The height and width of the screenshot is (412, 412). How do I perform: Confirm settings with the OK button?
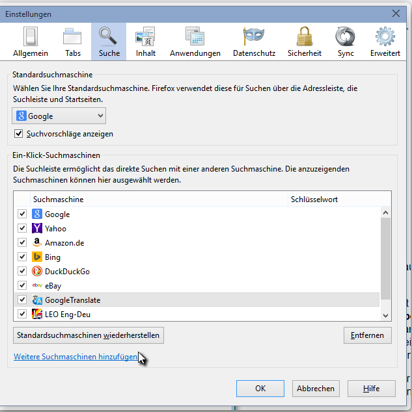(x=260, y=389)
